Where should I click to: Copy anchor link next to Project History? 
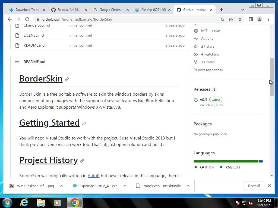click(x=82, y=161)
